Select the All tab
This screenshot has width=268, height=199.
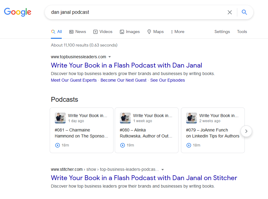click(56, 32)
